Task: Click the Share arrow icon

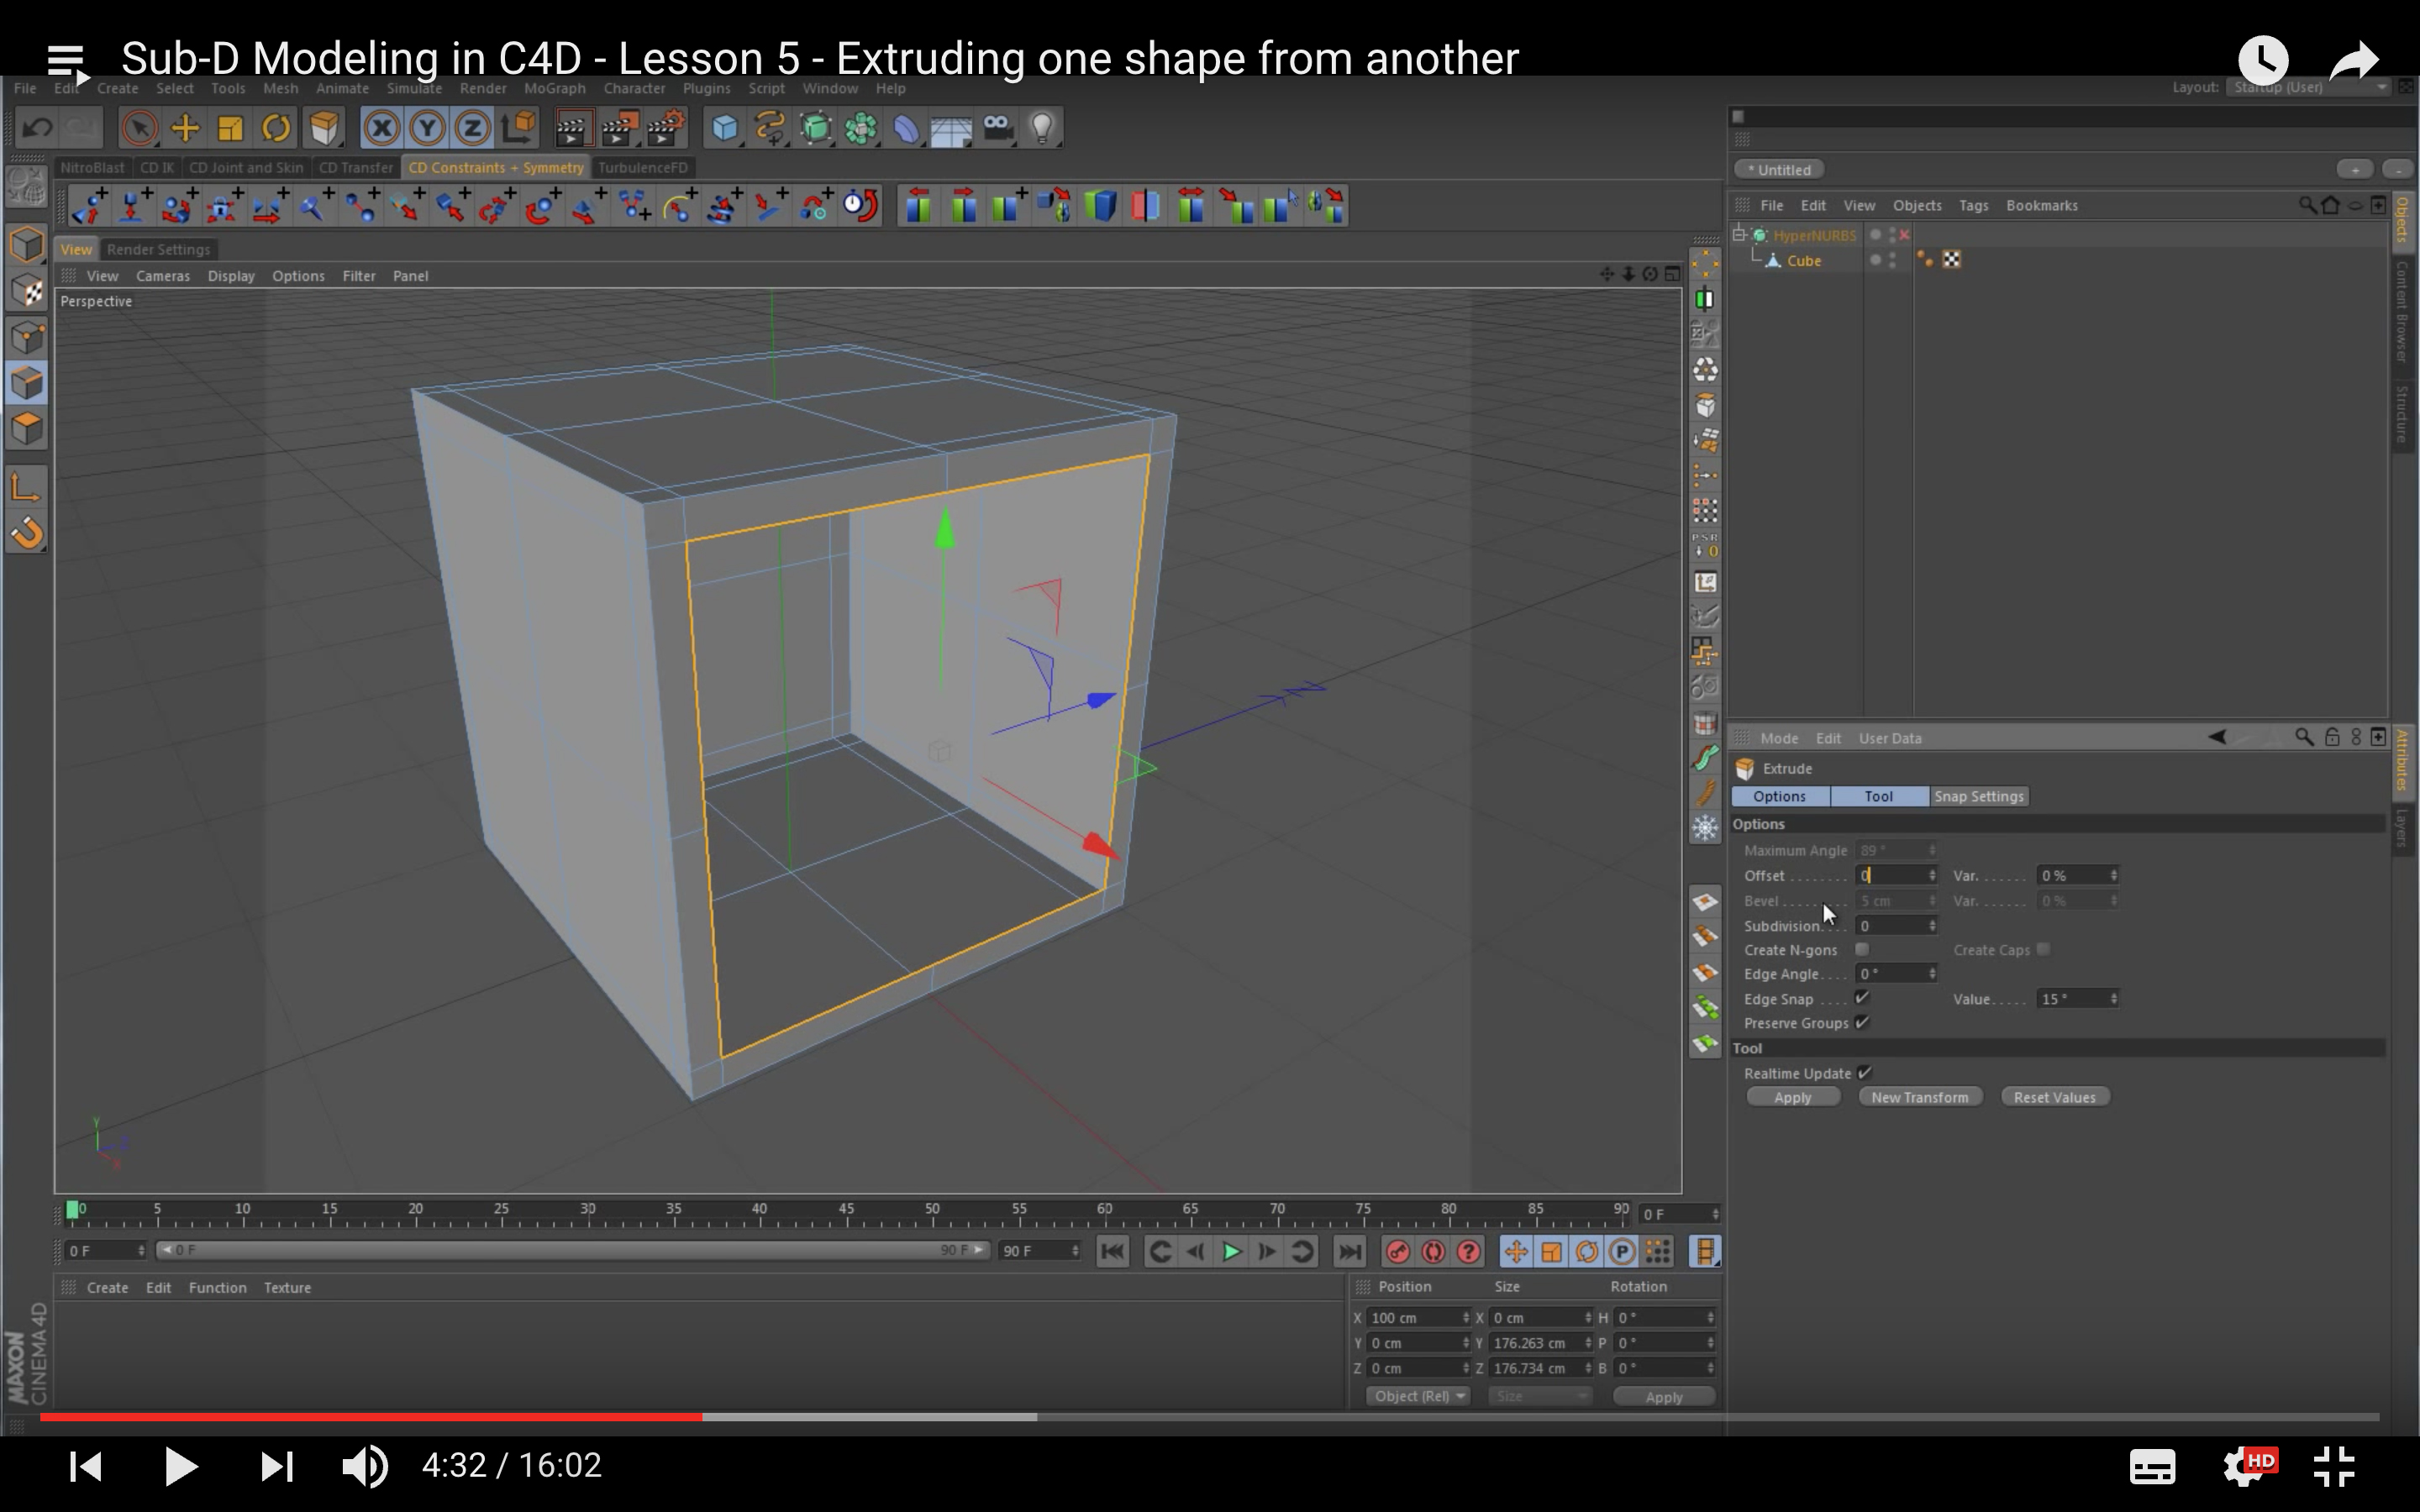Action: click(2353, 60)
